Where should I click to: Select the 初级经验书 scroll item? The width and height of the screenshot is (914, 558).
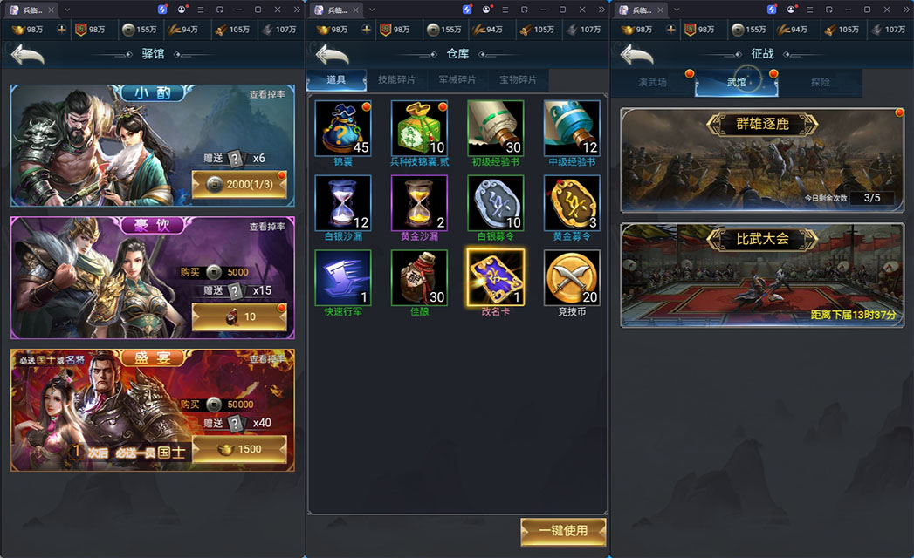coord(496,128)
